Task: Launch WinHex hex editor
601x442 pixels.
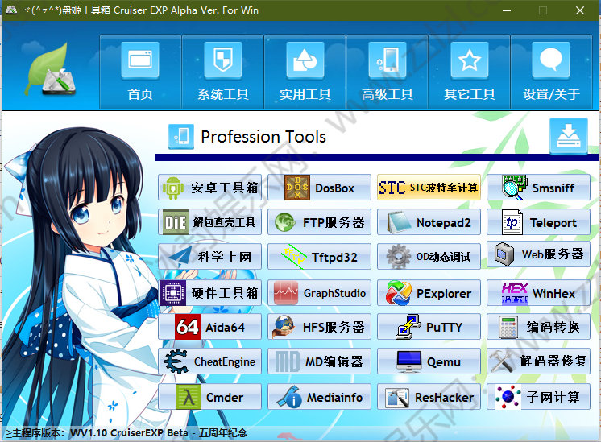Action: [x=538, y=292]
